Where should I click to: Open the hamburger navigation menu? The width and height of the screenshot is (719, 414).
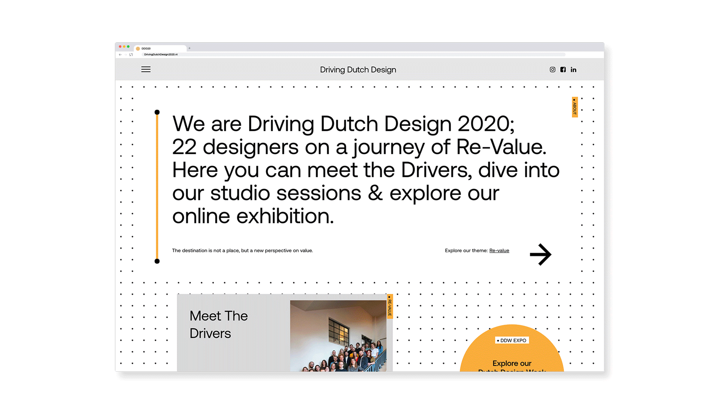[146, 70]
